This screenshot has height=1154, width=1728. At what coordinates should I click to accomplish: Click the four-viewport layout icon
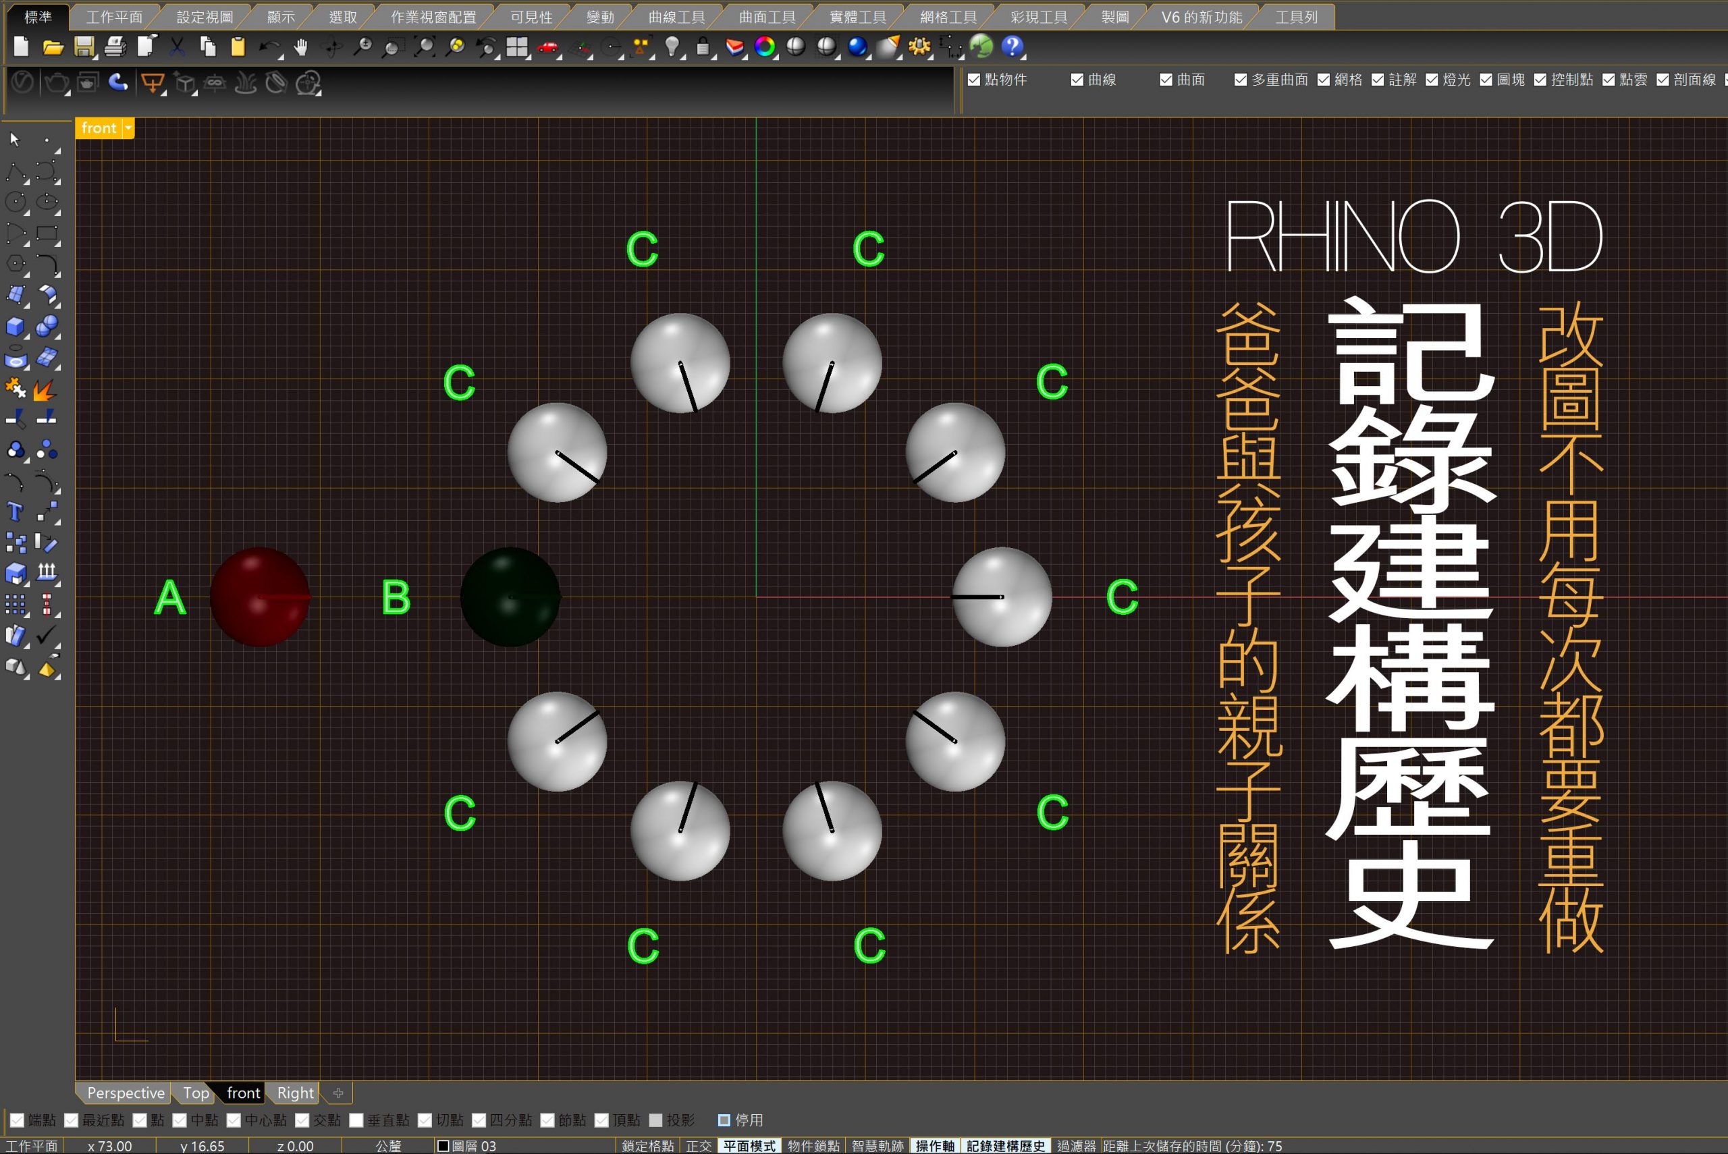[x=516, y=47]
